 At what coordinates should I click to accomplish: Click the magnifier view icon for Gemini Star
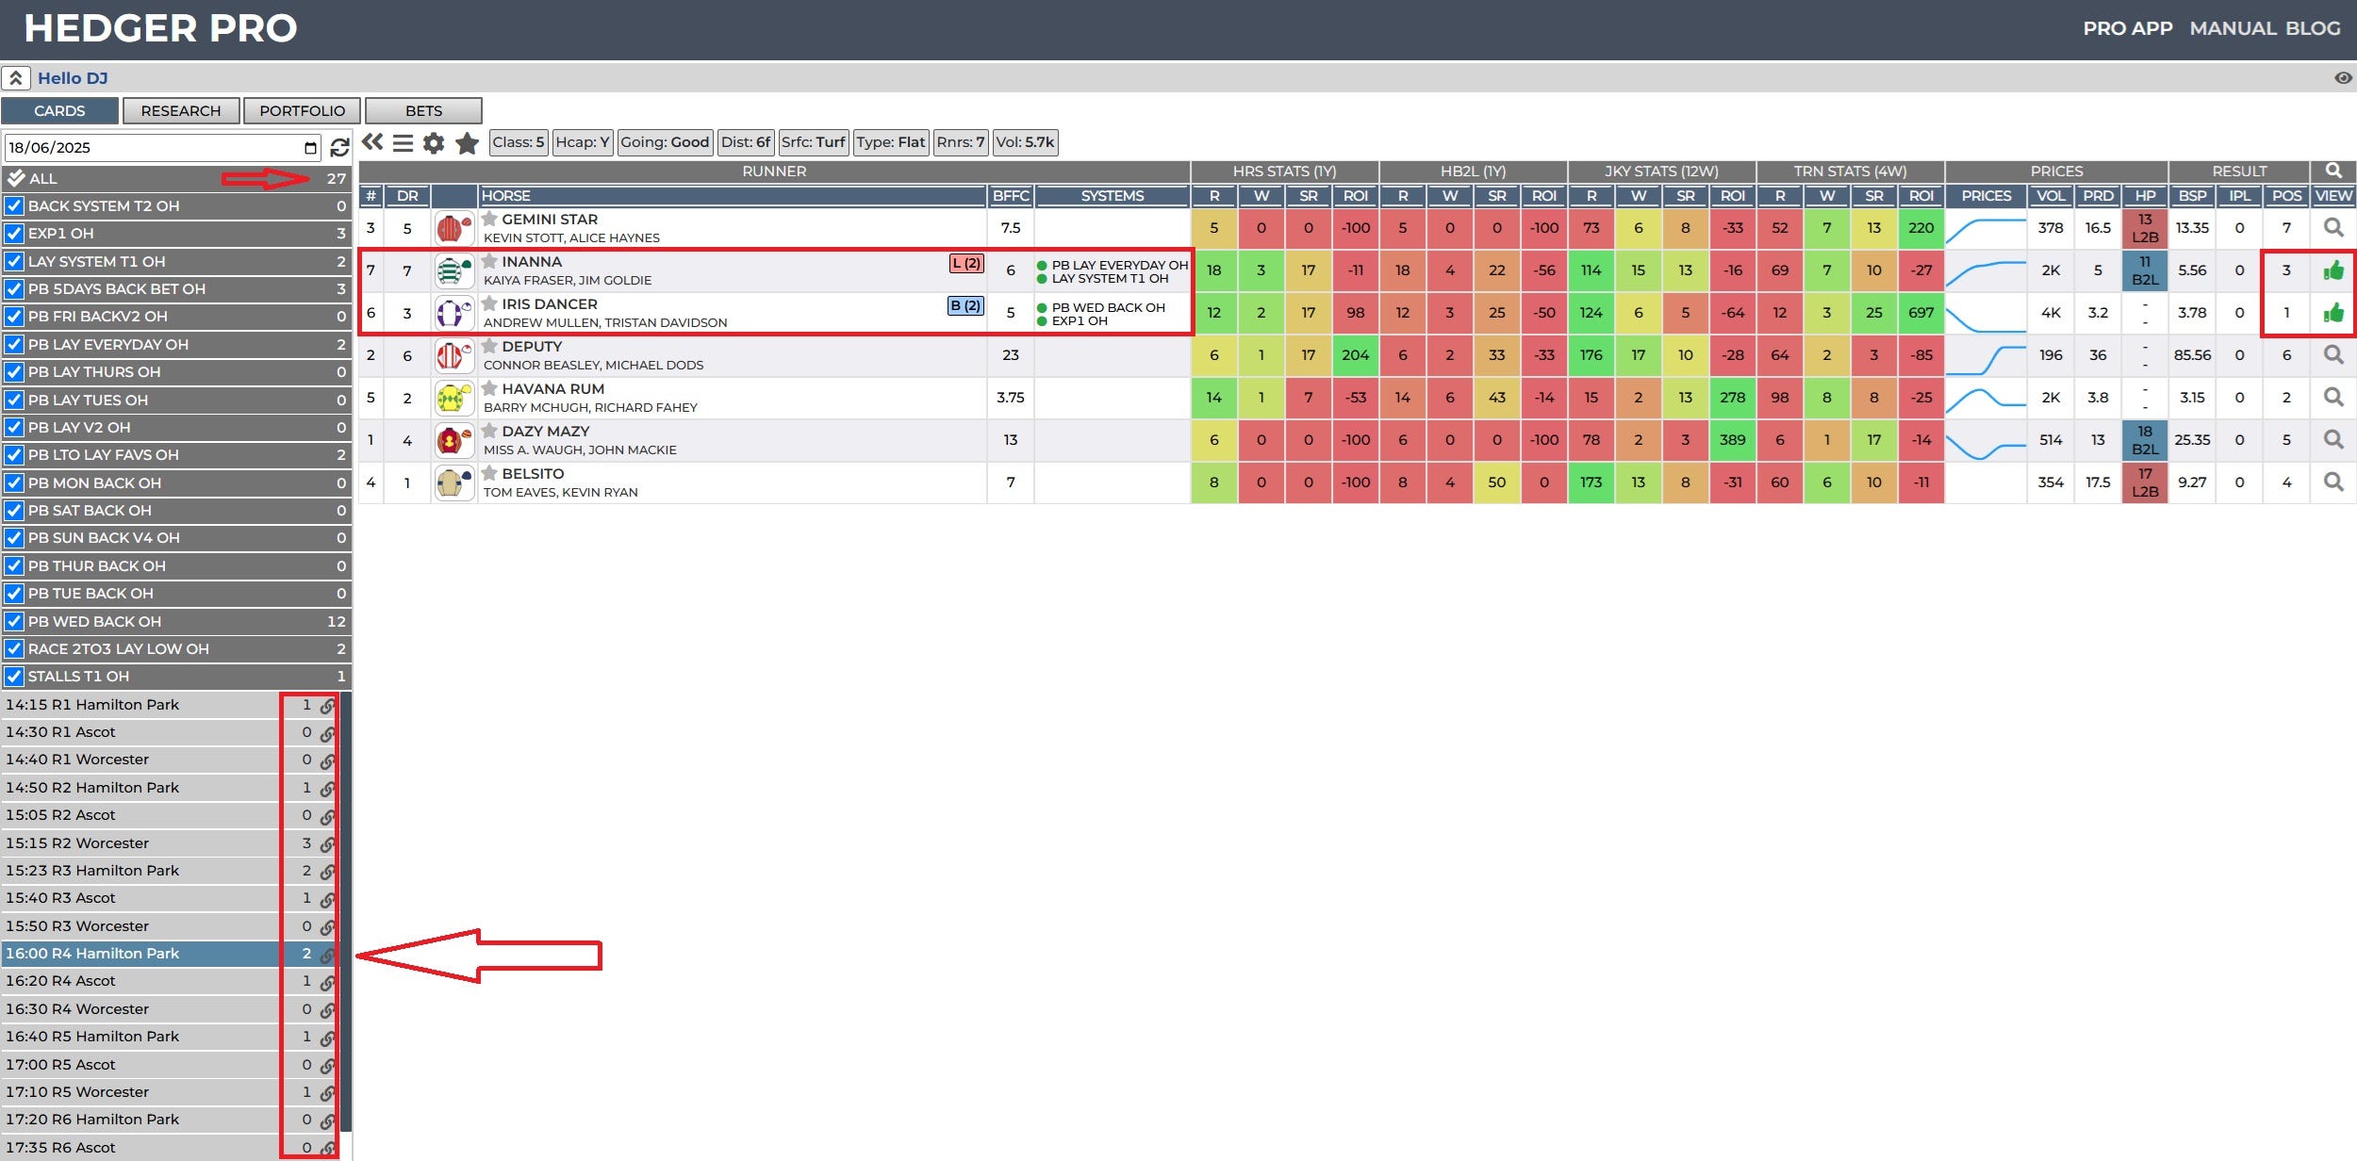[2333, 227]
